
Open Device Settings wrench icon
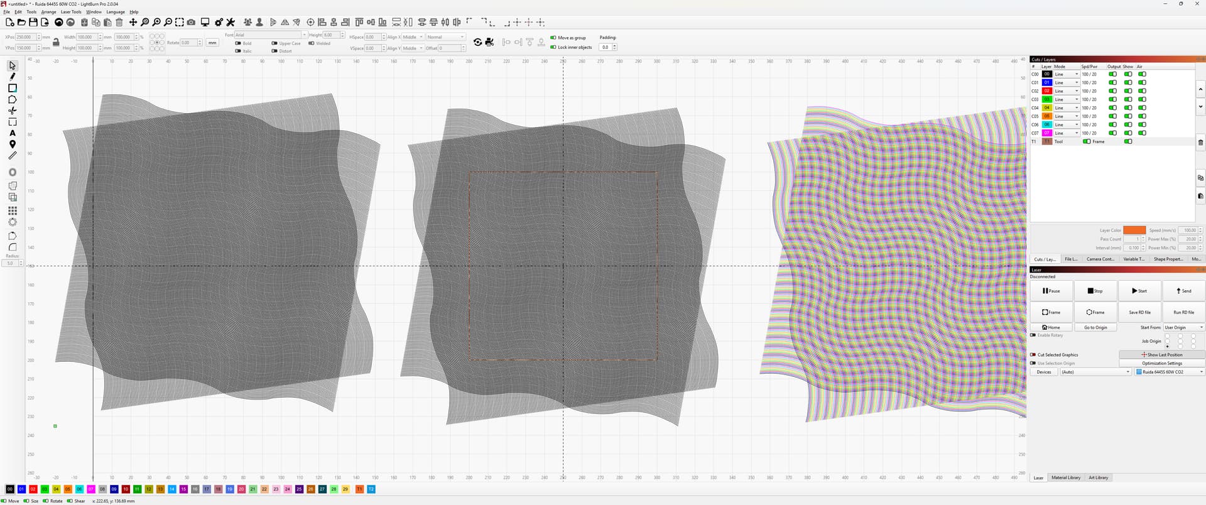click(x=231, y=23)
